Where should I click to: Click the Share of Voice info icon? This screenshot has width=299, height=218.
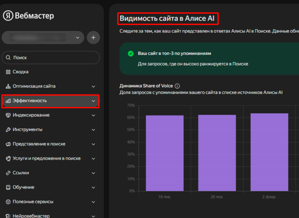177,86
